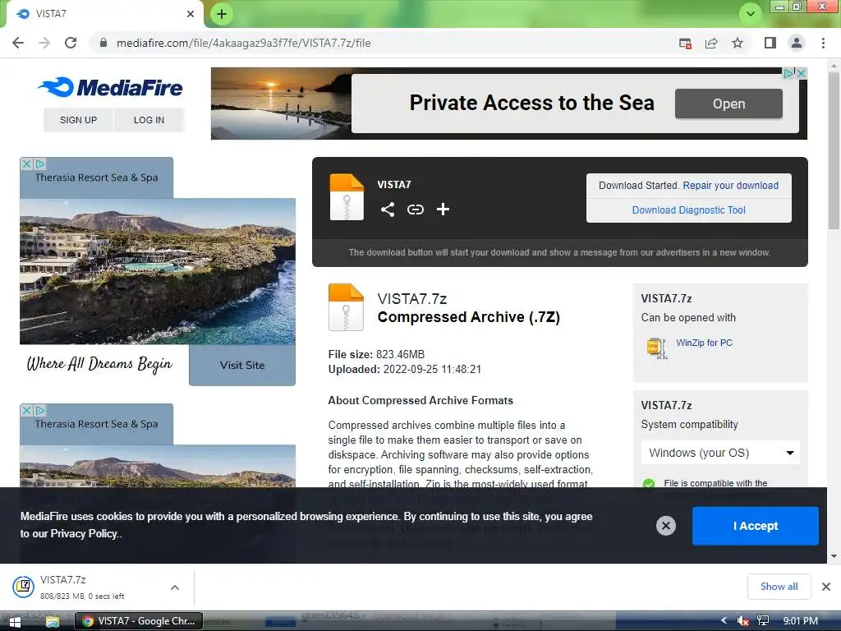Open the tab search chevron
The height and width of the screenshot is (631, 841).
(751, 14)
